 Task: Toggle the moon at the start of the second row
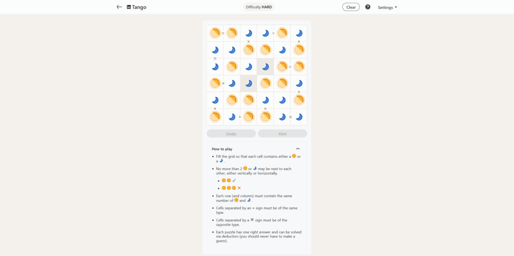[215, 50]
